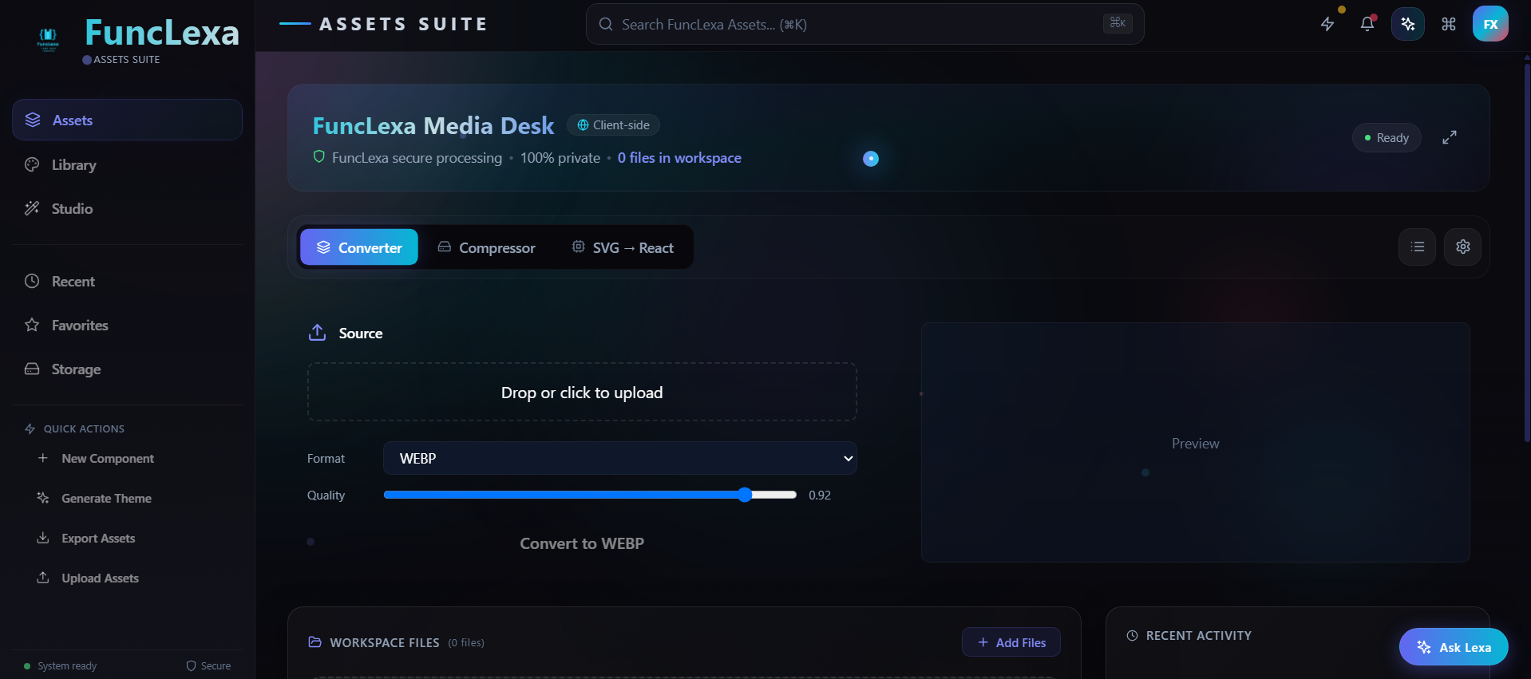Open the list view icon button
This screenshot has width=1531, height=679.
point(1418,247)
